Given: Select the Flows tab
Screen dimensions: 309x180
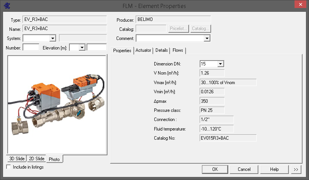Looking at the screenshot, I should click(178, 50).
